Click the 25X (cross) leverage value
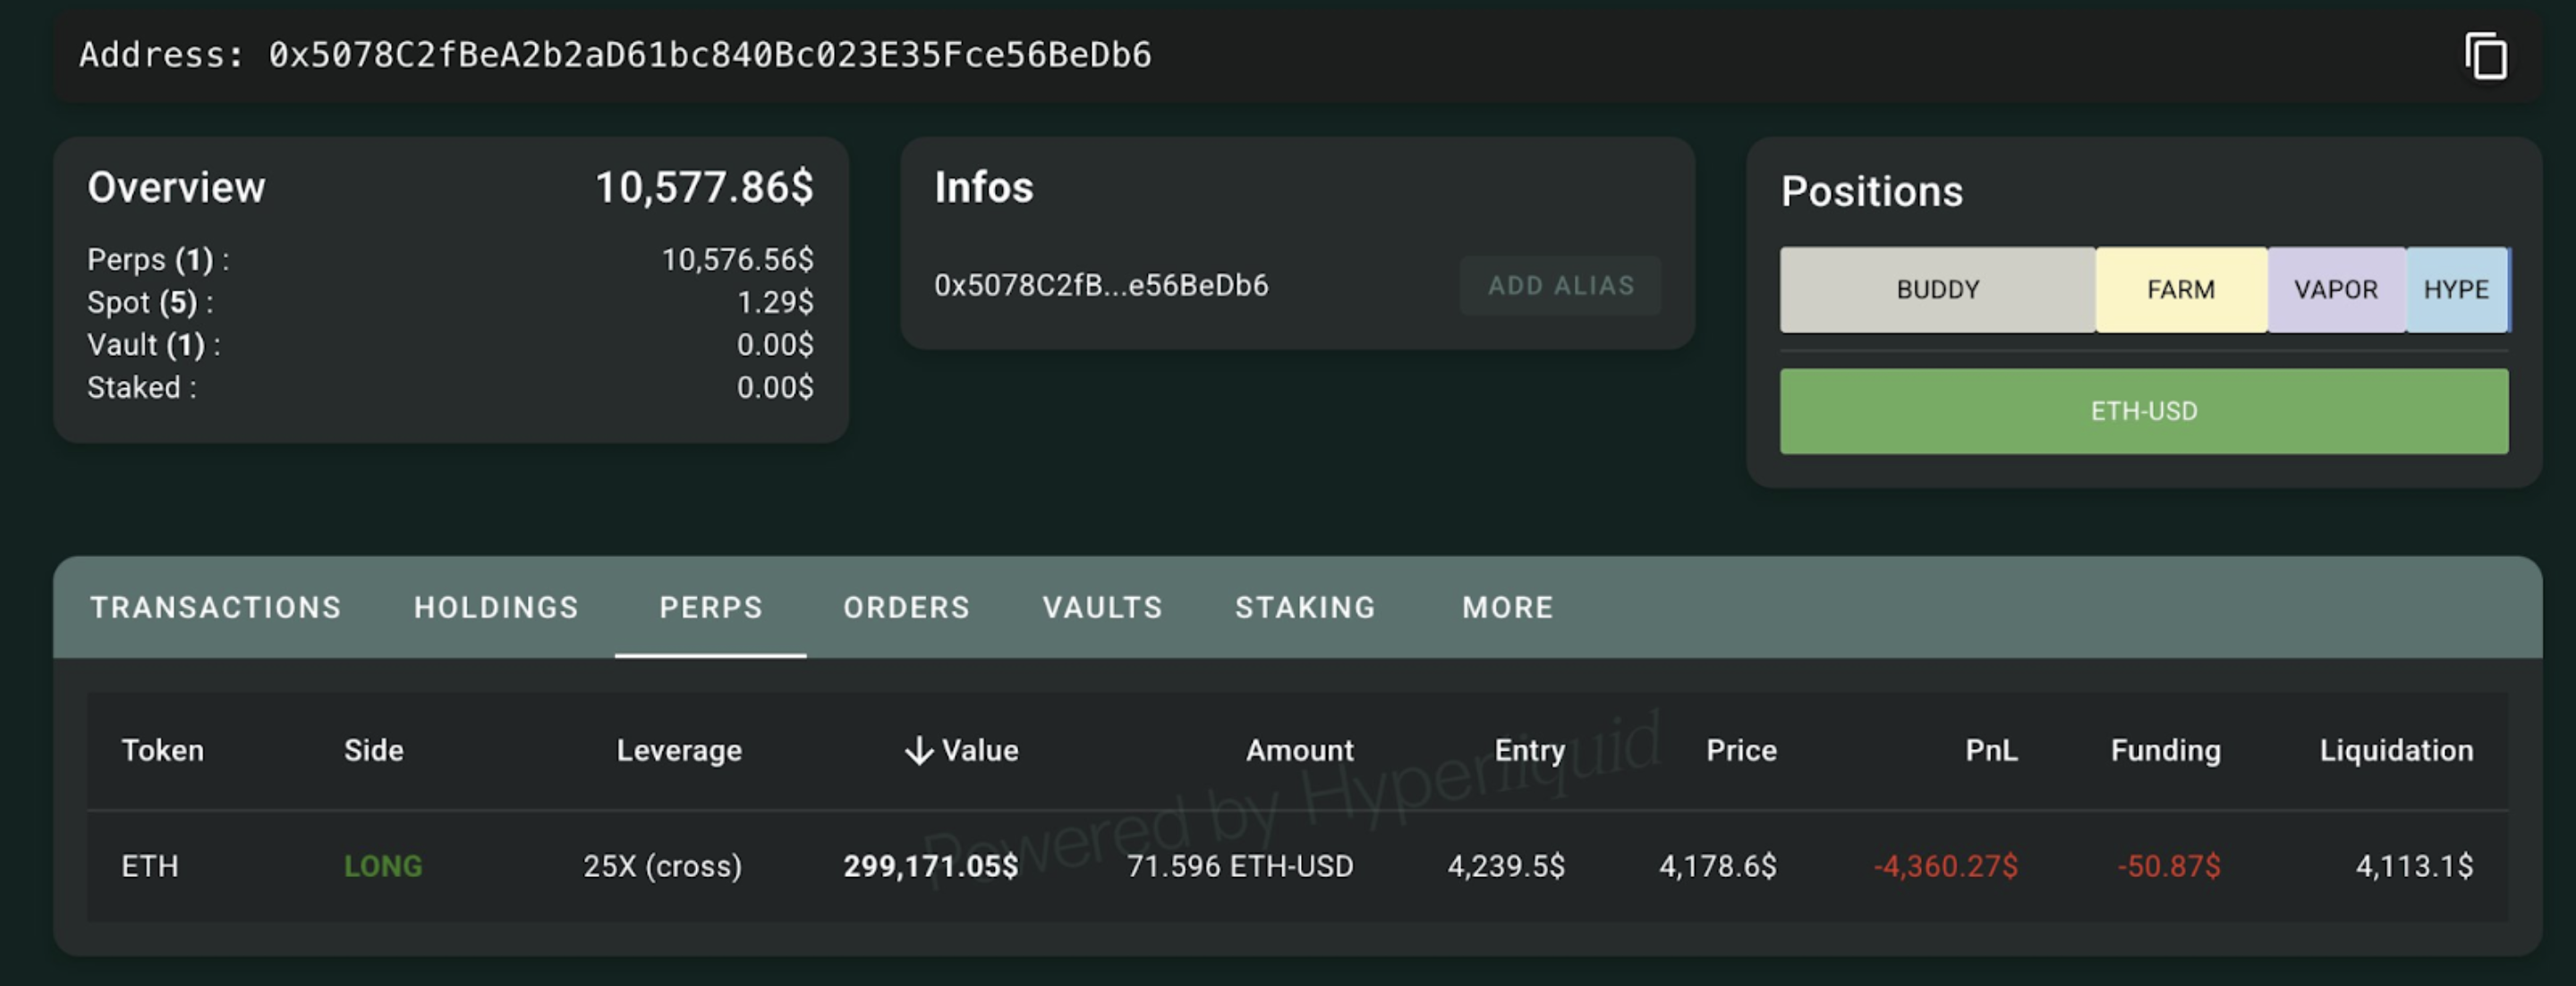This screenshot has height=986, width=2576. 663,866
